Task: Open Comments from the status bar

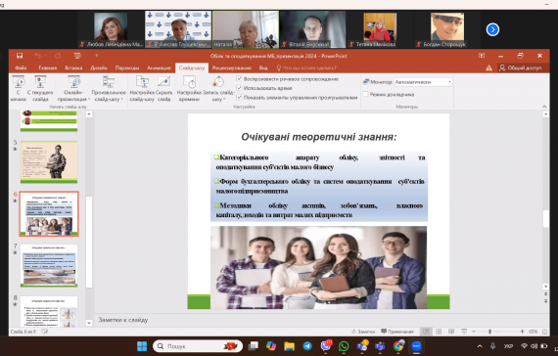Action: [397, 332]
